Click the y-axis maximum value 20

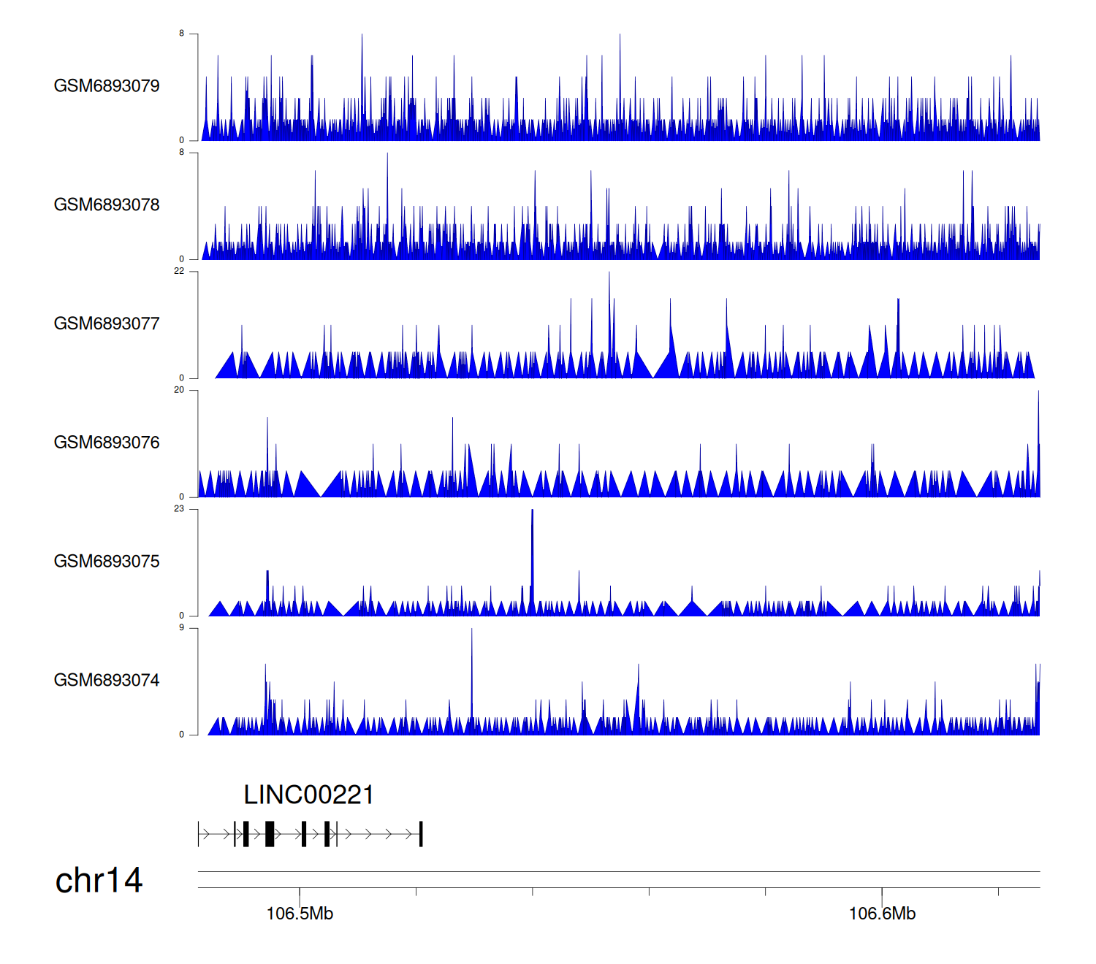point(179,390)
